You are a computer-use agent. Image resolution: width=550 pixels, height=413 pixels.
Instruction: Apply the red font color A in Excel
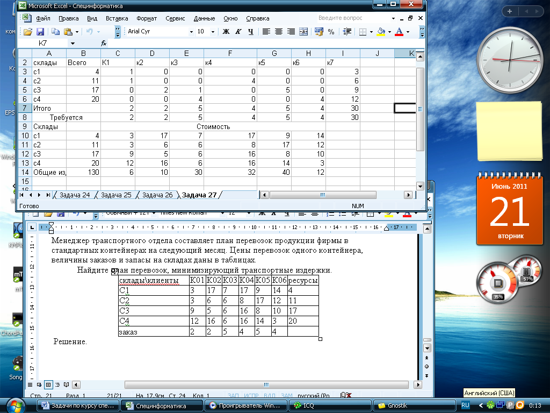click(399, 32)
